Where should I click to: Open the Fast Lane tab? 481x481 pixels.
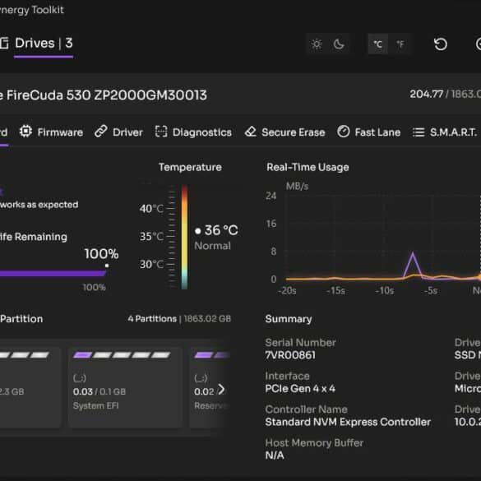(x=368, y=132)
